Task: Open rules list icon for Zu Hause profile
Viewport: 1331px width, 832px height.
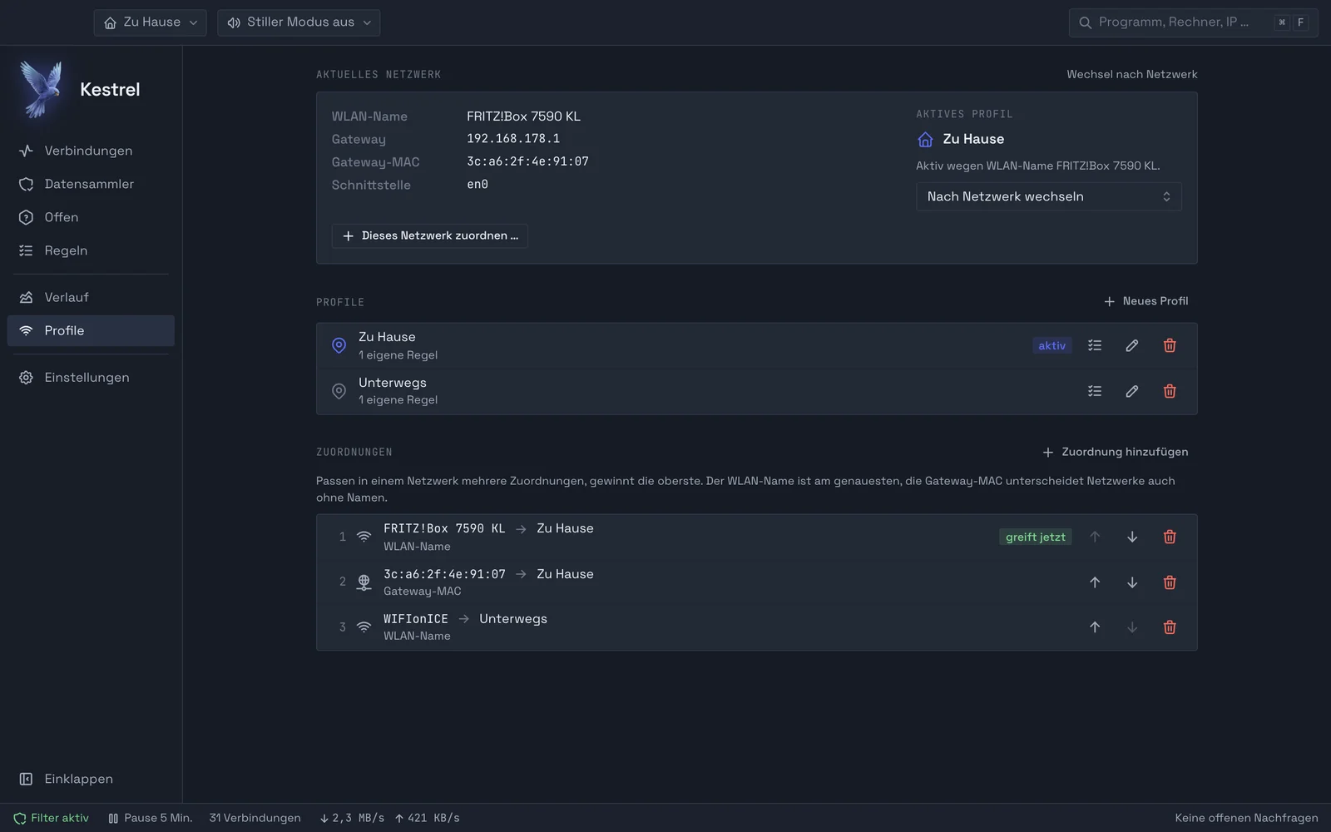Action: 1095,345
